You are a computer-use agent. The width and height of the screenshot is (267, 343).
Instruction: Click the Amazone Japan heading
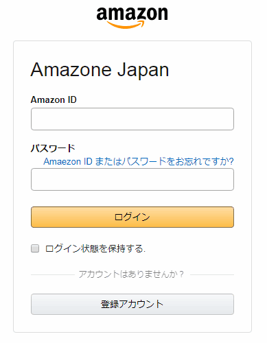100,70
